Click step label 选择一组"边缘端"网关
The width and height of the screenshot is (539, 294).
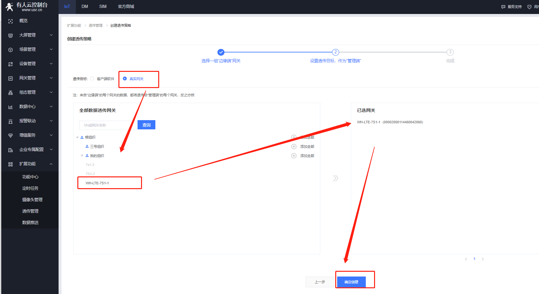(221, 61)
